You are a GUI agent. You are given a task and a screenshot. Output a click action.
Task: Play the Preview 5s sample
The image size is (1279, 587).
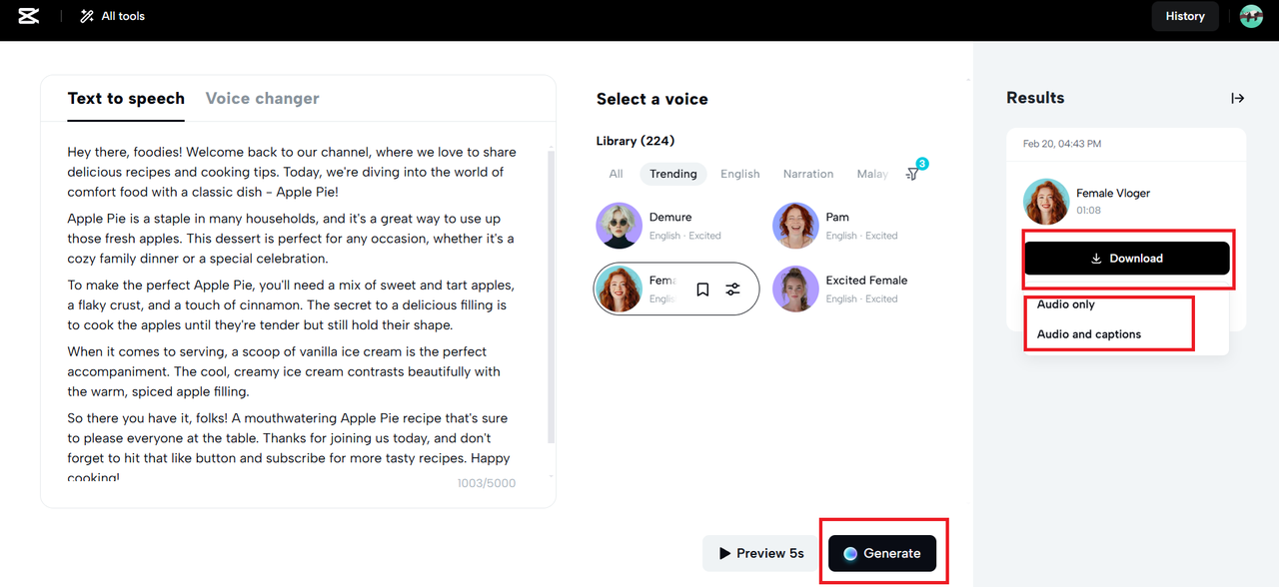tap(761, 553)
